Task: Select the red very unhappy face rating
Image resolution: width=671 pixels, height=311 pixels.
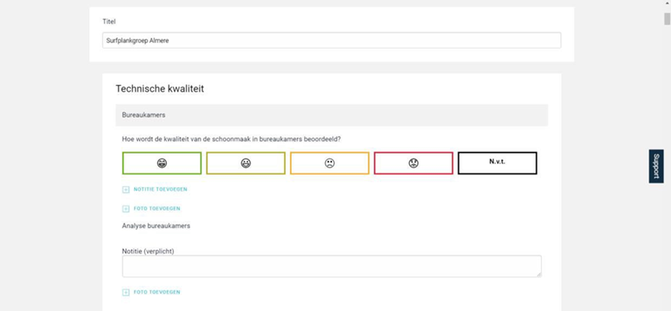Action: click(x=413, y=163)
